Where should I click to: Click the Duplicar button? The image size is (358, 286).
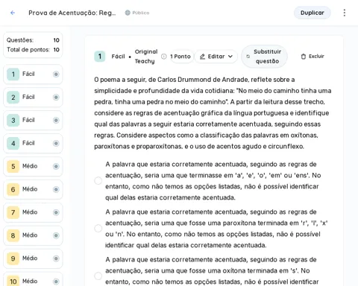pyautogui.click(x=313, y=13)
